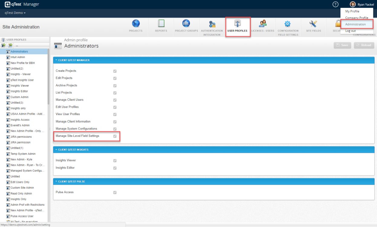Click the first add profile icon in sidebar toolbar
This screenshot has height=227, width=377.
point(3,45)
